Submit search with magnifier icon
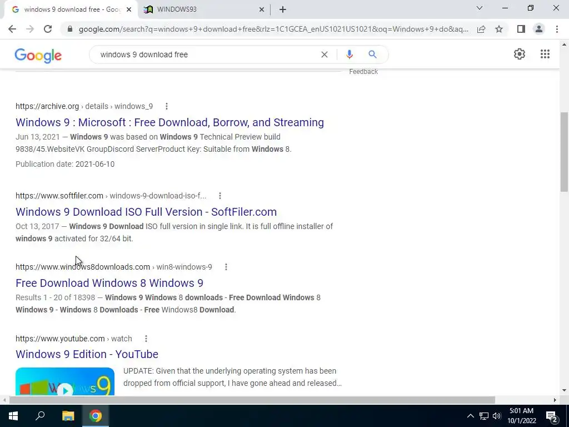Viewport: 569px width, 427px height. 372,54
